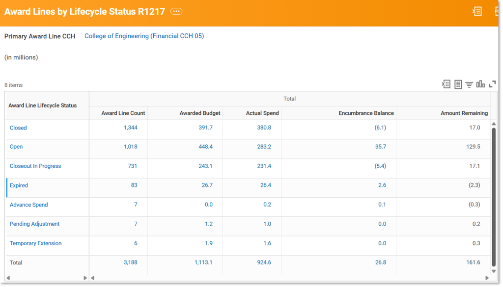Select the Pending Adjustment link
503x287 pixels.
pyautogui.click(x=36, y=224)
